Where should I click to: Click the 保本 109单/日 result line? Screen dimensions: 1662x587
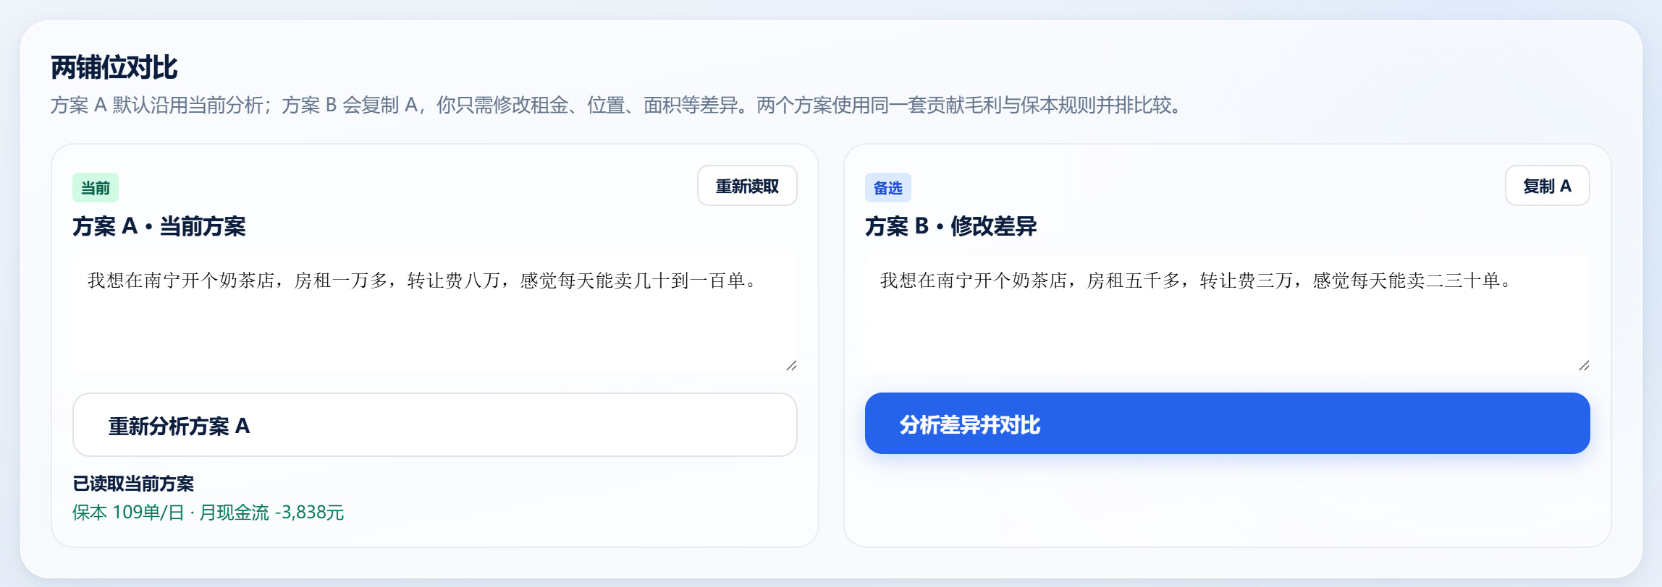click(208, 513)
